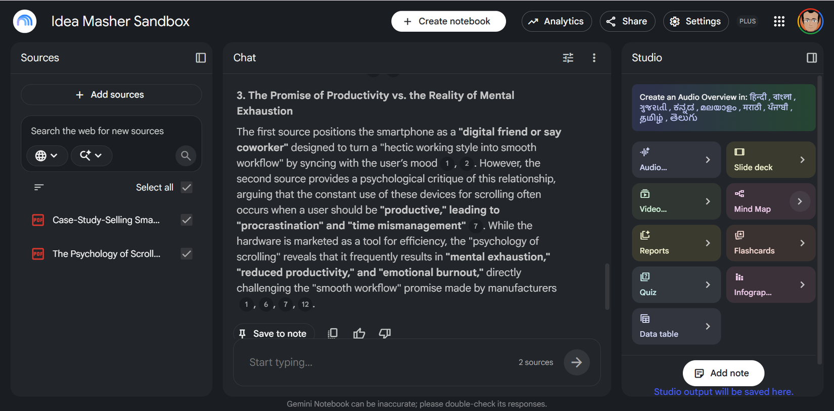Expand the Mind Map chevron arrow

point(800,201)
